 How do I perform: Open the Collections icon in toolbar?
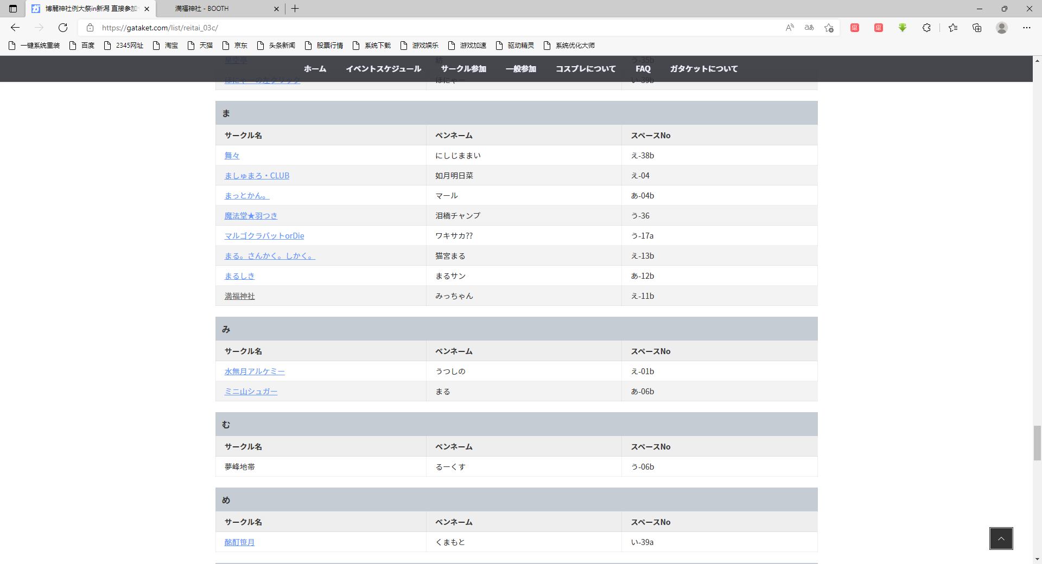click(x=976, y=28)
